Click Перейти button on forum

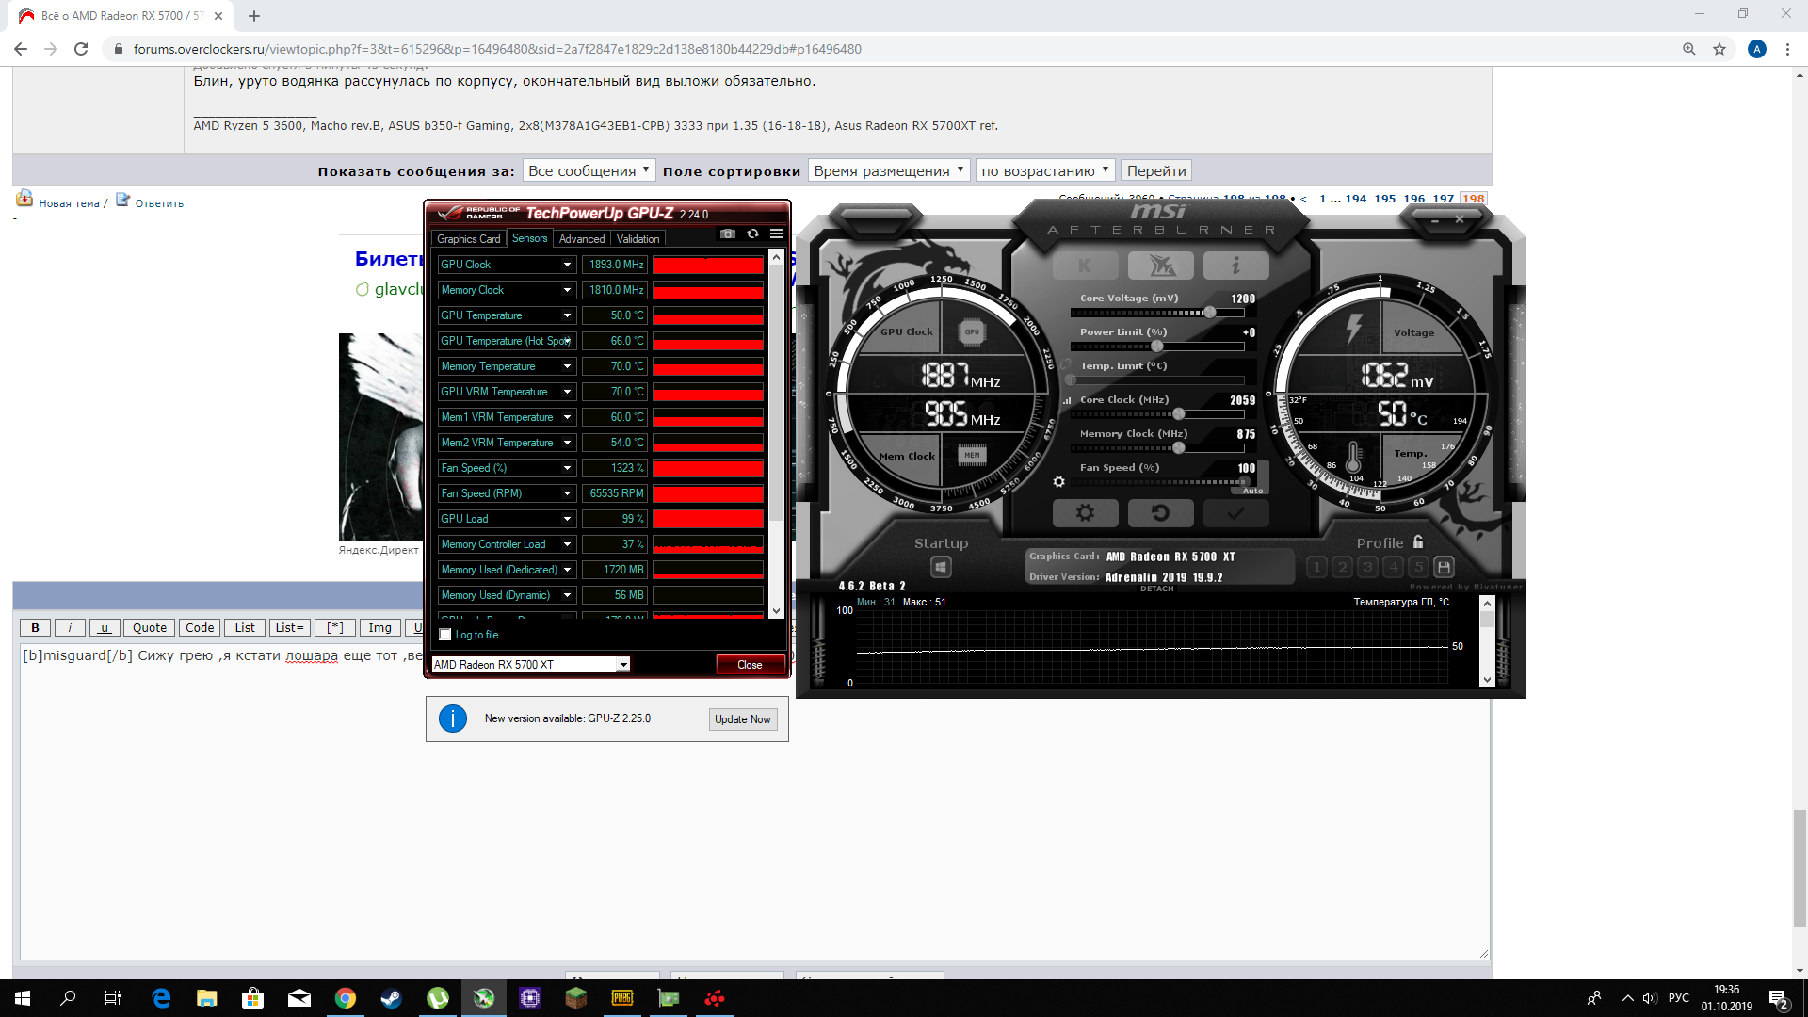point(1155,170)
